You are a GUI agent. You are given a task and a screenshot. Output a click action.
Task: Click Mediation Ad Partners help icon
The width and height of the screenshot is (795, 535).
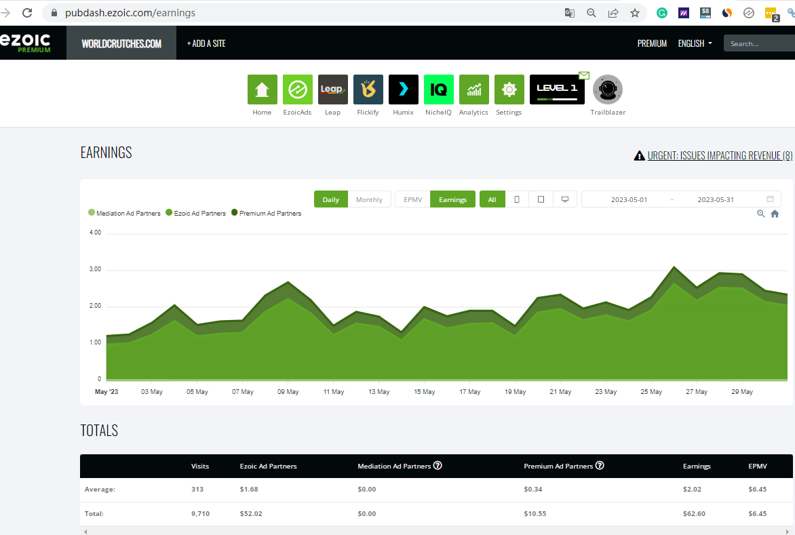point(438,465)
